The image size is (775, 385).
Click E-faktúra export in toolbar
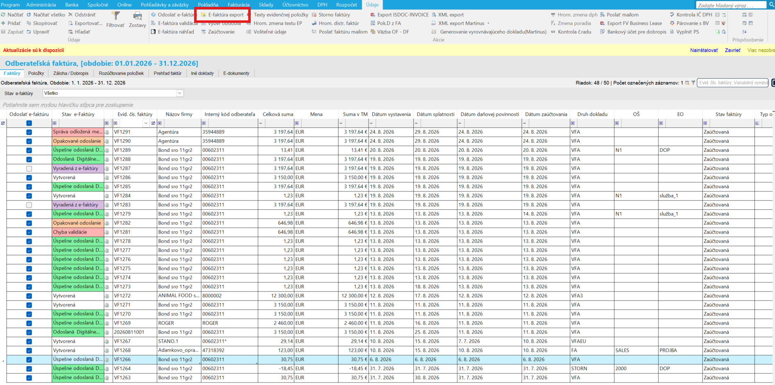click(x=223, y=14)
